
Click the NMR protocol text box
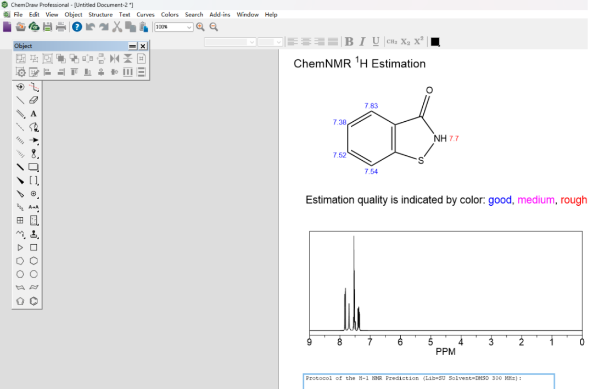click(x=429, y=381)
